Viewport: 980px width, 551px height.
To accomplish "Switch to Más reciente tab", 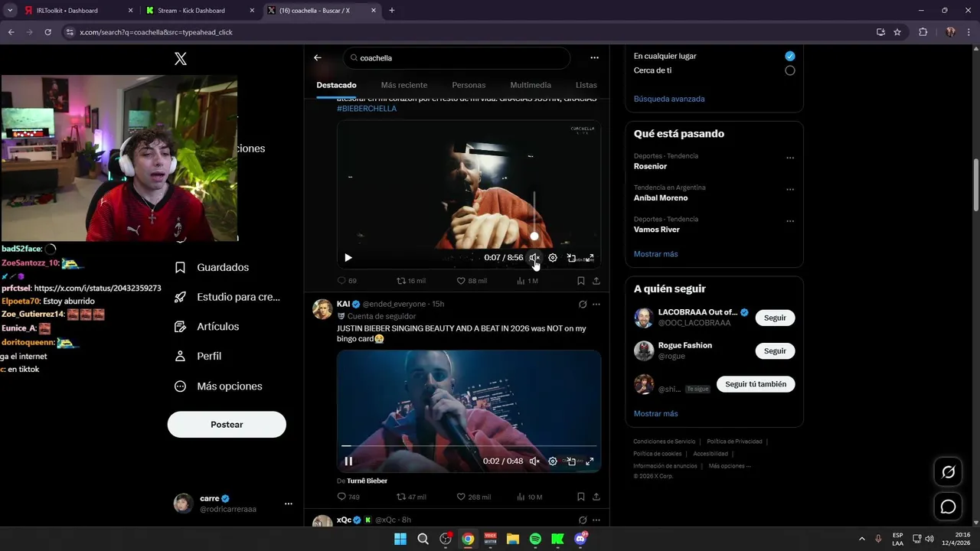I will click(x=404, y=85).
